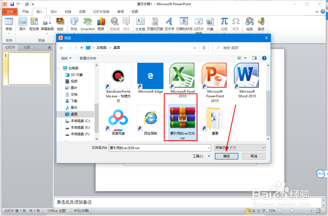
Task: Insert Audio (音频)
Action: (x=261, y=24)
